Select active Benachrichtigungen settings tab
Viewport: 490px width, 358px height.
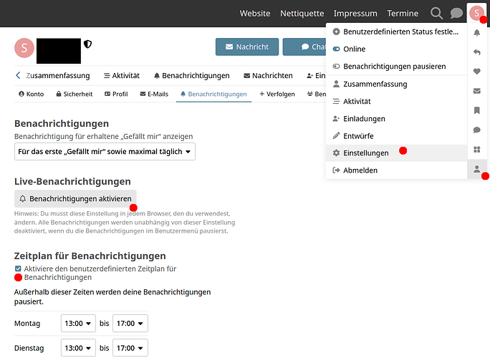[x=213, y=94]
